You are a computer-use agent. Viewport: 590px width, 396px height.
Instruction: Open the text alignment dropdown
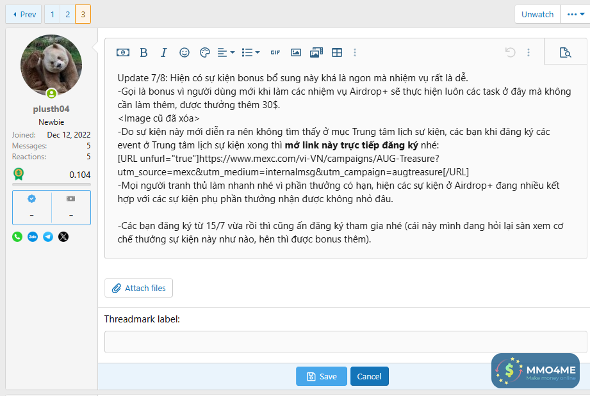click(x=226, y=52)
